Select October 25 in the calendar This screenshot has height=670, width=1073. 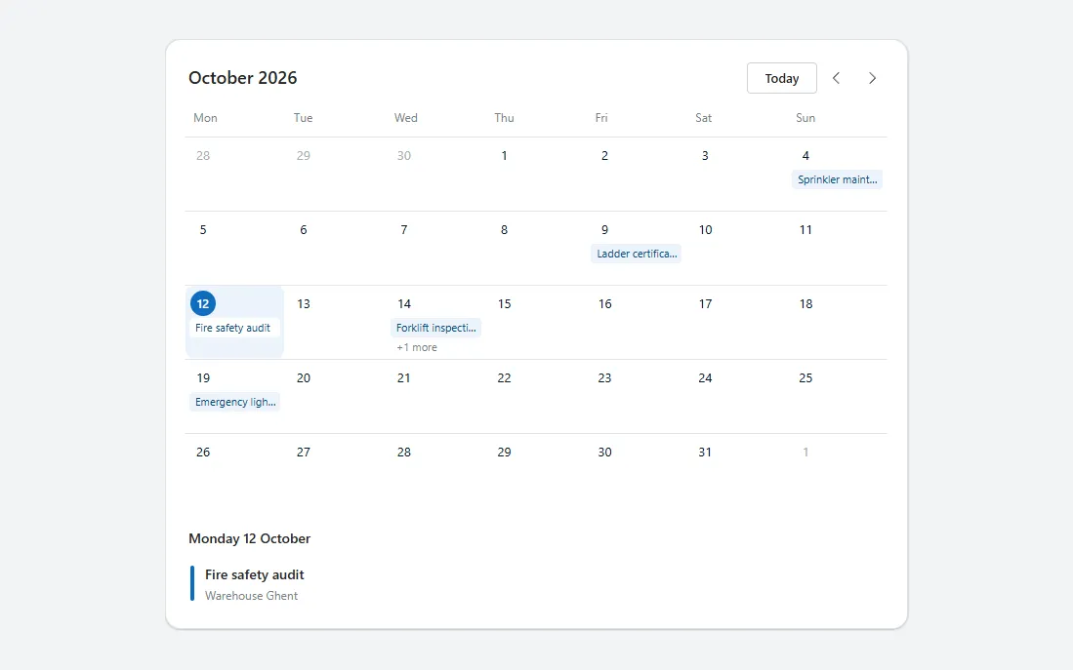pyautogui.click(x=805, y=378)
